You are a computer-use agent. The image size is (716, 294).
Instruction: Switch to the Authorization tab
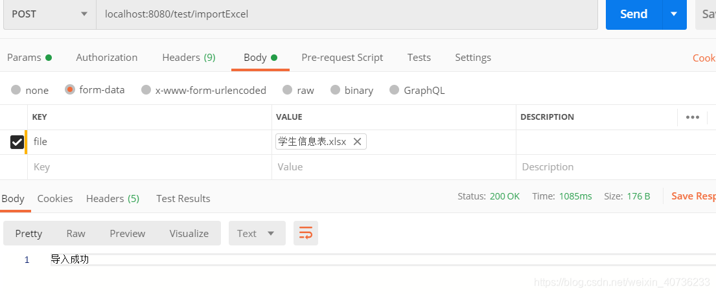(107, 58)
